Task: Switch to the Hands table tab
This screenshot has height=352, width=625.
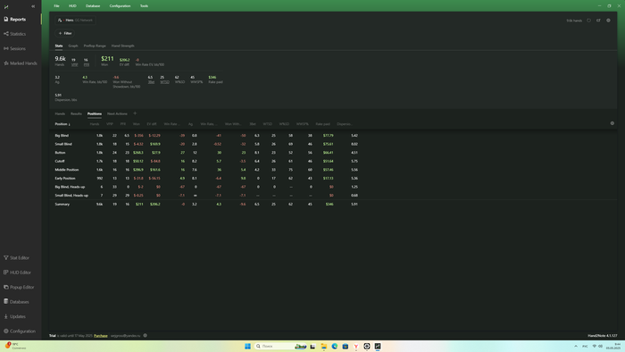Action: [60, 114]
